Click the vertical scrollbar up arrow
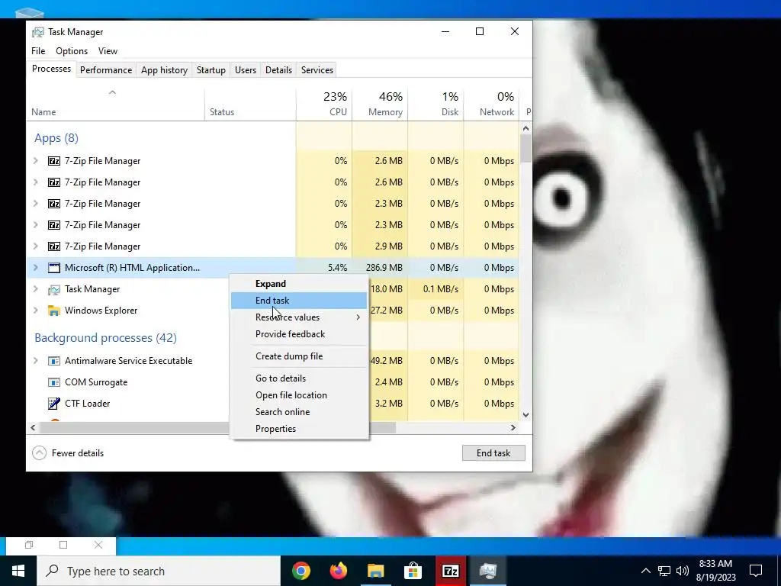Image resolution: width=781 pixels, height=586 pixels. 526,128
